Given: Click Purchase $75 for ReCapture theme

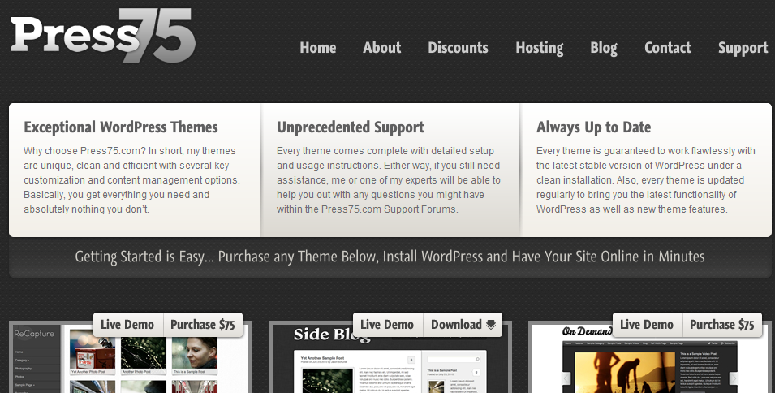Looking at the screenshot, I should [x=203, y=325].
